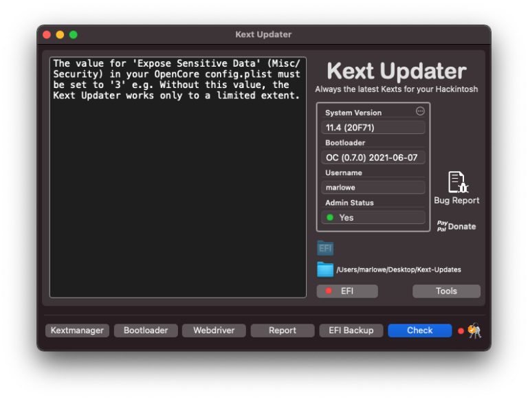This screenshot has width=528, height=400.
Task: Click the System Version field 11.4 (20F71)
Action: coord(373,128)
